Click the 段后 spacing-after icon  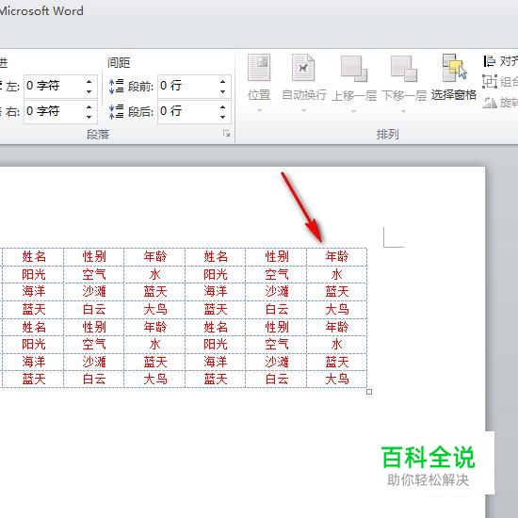(x=116, y=112)
